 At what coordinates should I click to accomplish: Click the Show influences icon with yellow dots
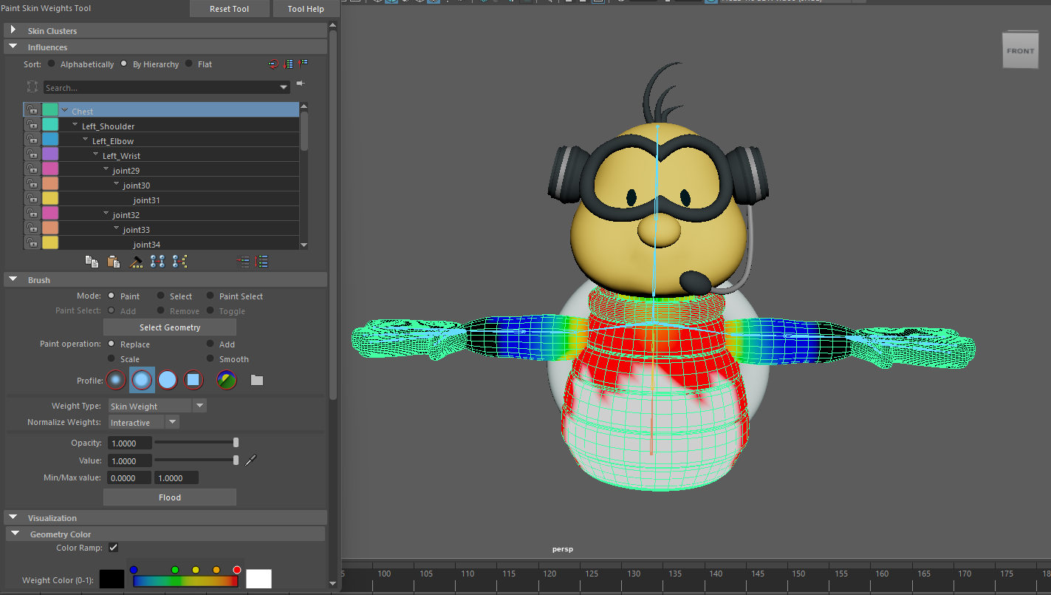(x=179, y=261)
